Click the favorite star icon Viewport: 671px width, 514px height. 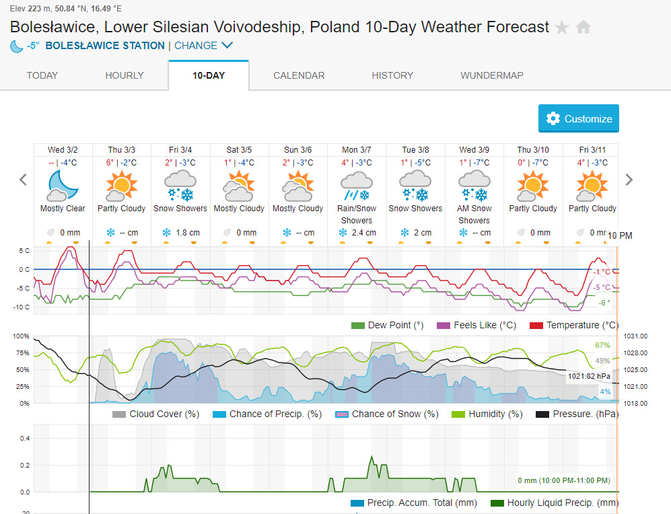point(561,28)
